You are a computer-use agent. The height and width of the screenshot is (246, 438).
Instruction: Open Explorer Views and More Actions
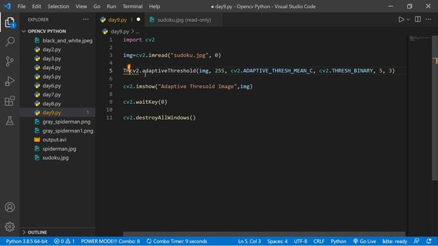[x=86, y=19]
